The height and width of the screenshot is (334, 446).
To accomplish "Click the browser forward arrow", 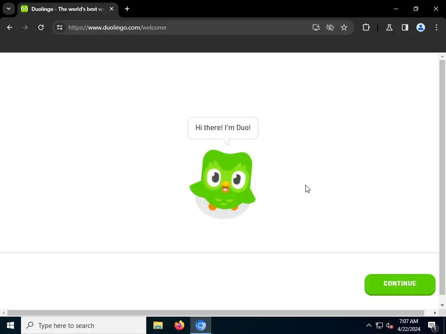I will point(25,27).
